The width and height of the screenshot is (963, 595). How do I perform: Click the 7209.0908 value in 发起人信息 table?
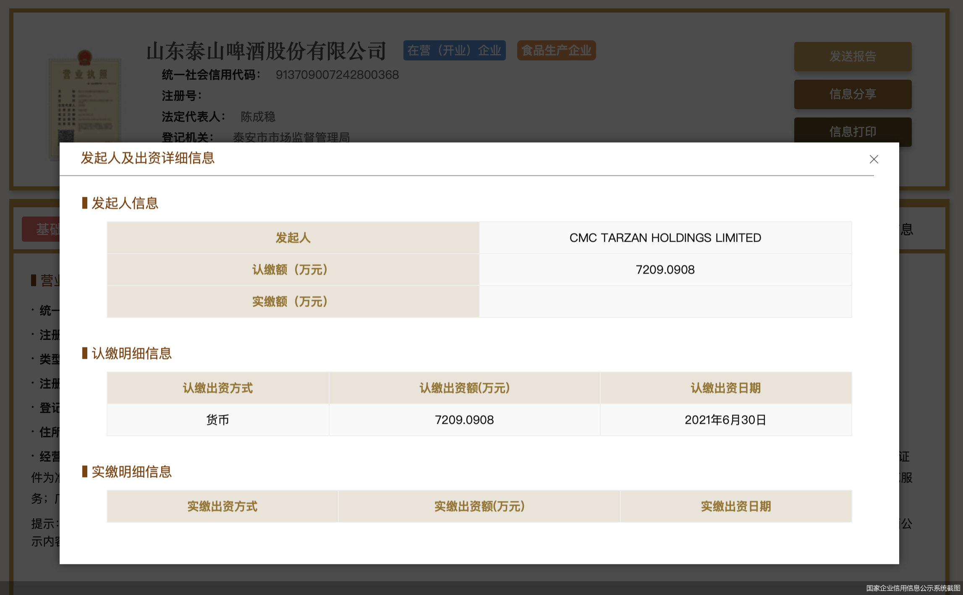coord(665,269)
